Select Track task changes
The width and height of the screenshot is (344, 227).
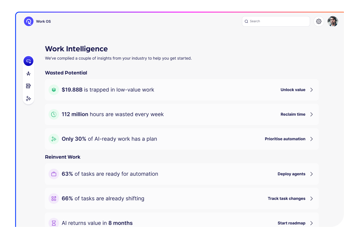(x=286, y=198)
